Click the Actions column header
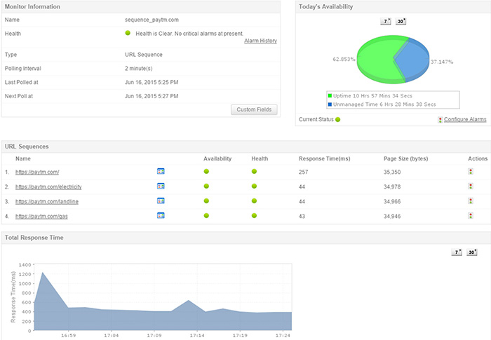The image size is (491, 340). 478,158
